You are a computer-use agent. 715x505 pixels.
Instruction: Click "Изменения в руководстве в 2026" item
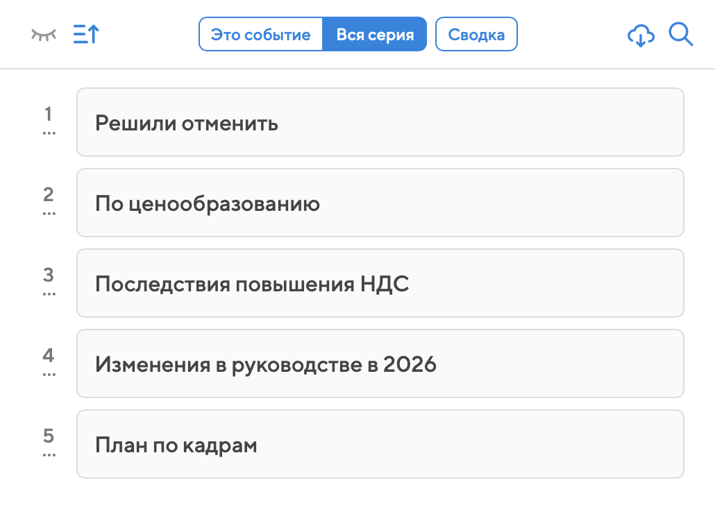pyautogui.click(x=380, y=364)
